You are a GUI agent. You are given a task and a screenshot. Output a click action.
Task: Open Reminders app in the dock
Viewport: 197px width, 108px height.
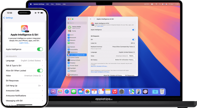[x=101, y=92]
